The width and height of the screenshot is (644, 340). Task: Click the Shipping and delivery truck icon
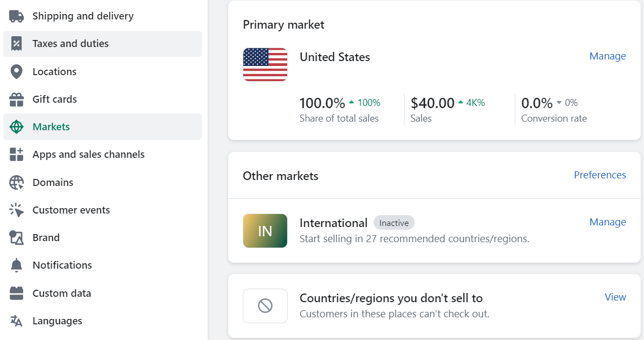click(17, 16)
